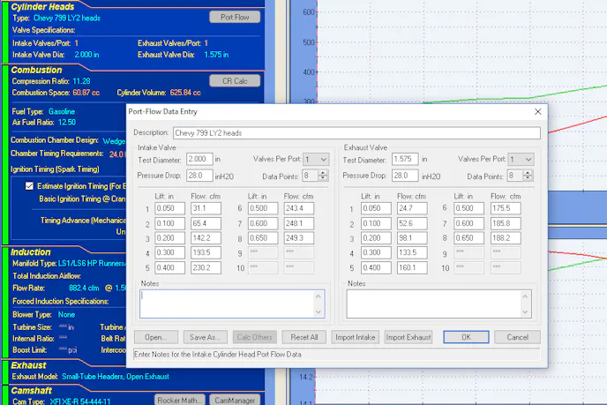This screenshot has width=607, height=405.
Task: Select intake Test Diameter field
Action: pos(198,160)
